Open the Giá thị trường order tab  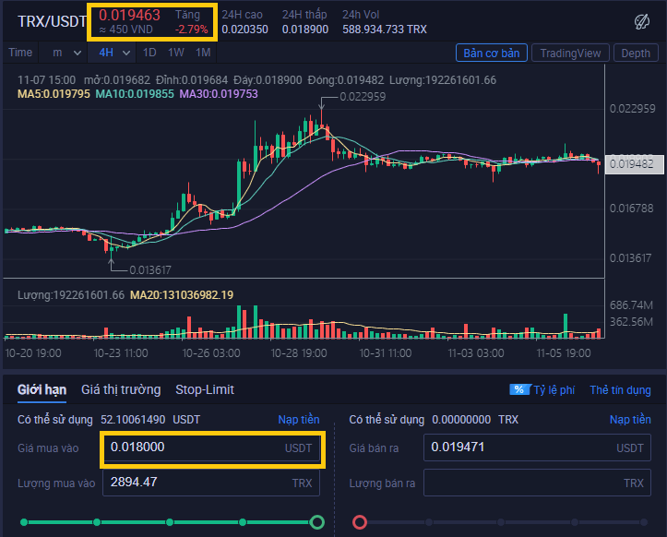coord(121,389)
